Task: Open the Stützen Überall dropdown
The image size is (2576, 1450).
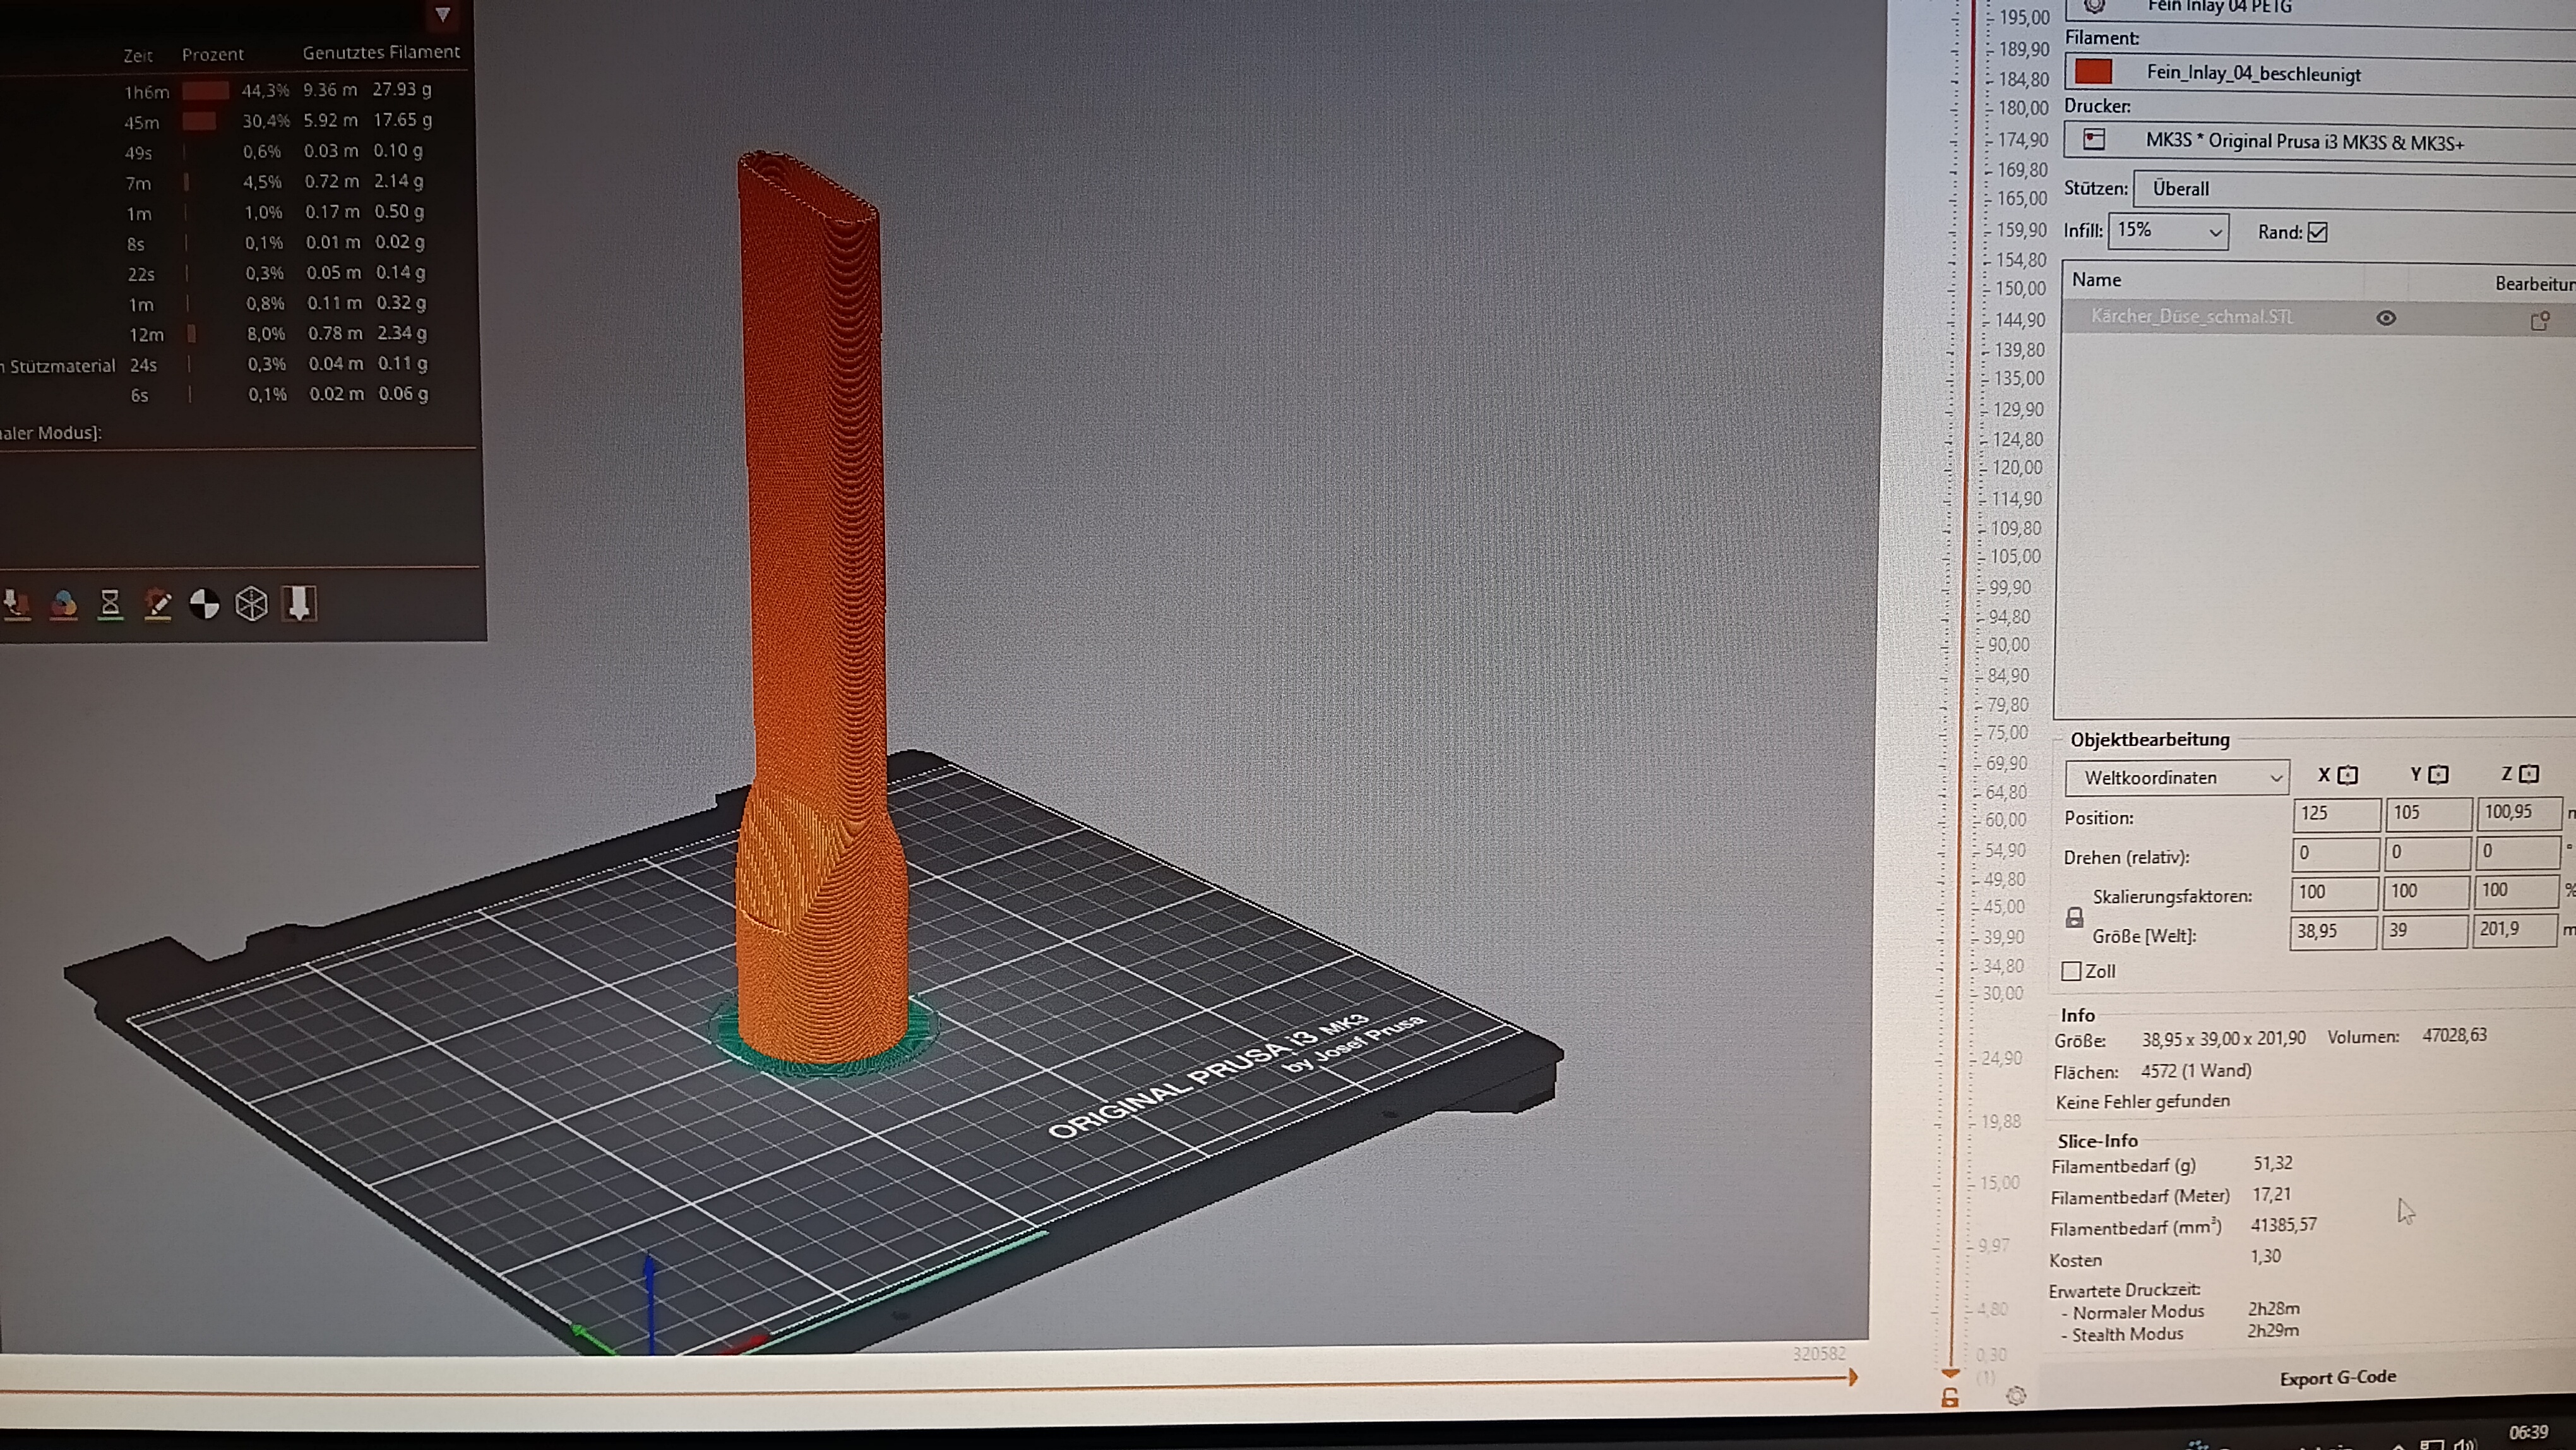Action: (2355, 189)
